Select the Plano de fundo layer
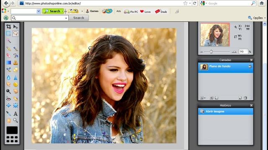This screenshot has height=150, width=268. pos(226,67)
